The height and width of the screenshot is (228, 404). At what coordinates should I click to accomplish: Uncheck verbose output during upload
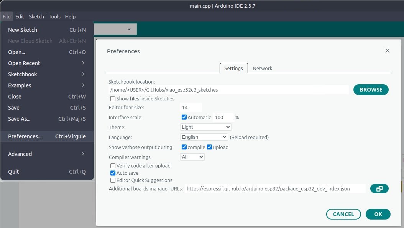(210, 147)
